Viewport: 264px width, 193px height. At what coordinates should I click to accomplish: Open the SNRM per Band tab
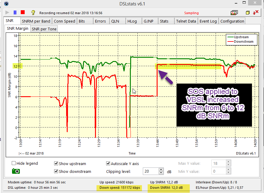[36, 21]
